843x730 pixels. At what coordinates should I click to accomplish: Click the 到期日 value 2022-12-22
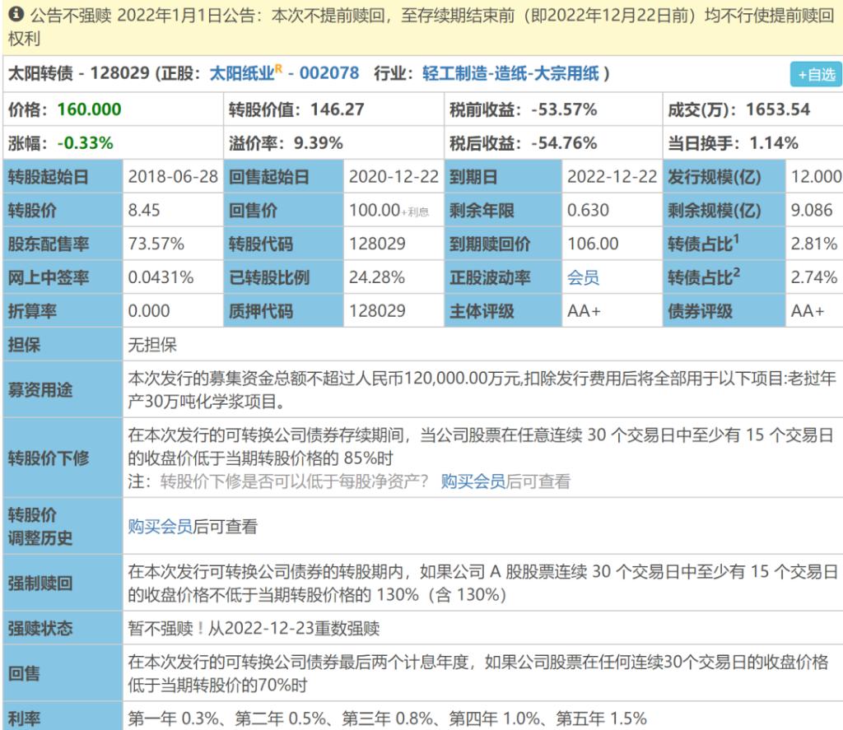pyautogui.click(x=612, y=176)
